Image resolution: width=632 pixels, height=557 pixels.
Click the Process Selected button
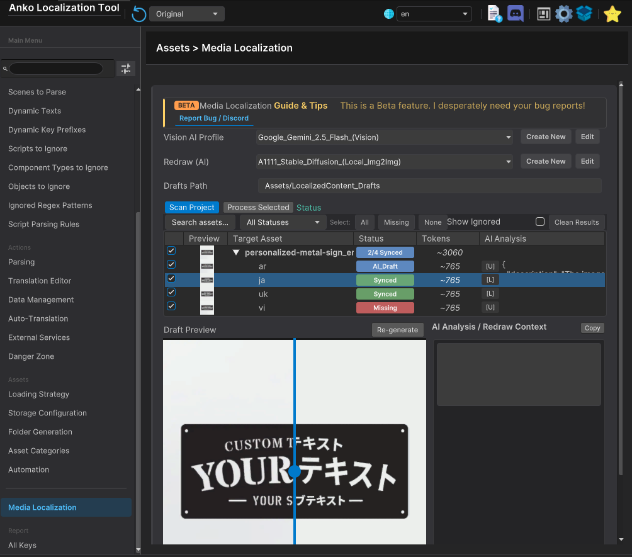258,208
